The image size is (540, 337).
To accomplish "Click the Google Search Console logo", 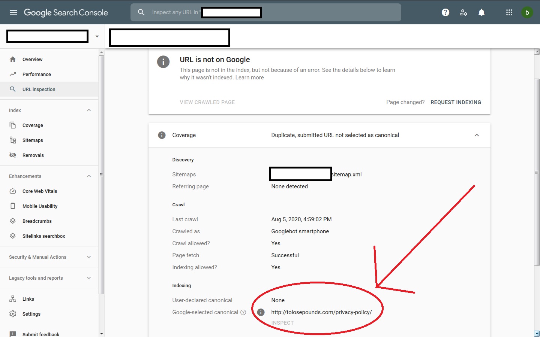I will (x=66, y=12).
